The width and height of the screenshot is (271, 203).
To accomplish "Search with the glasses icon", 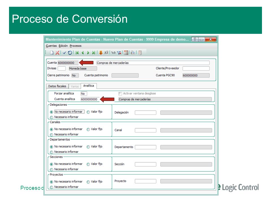I will pyautogui.click(x=113, y=53).
